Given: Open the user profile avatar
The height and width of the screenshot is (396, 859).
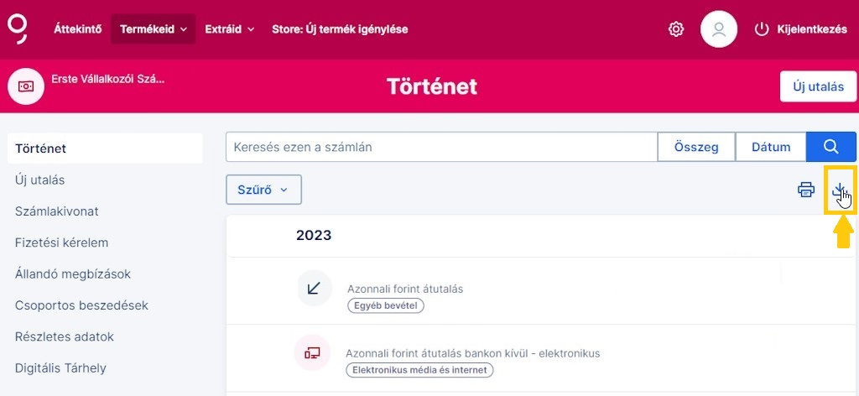Looking at the screenshot, I should pyautogui.click(x=719, y=29).
